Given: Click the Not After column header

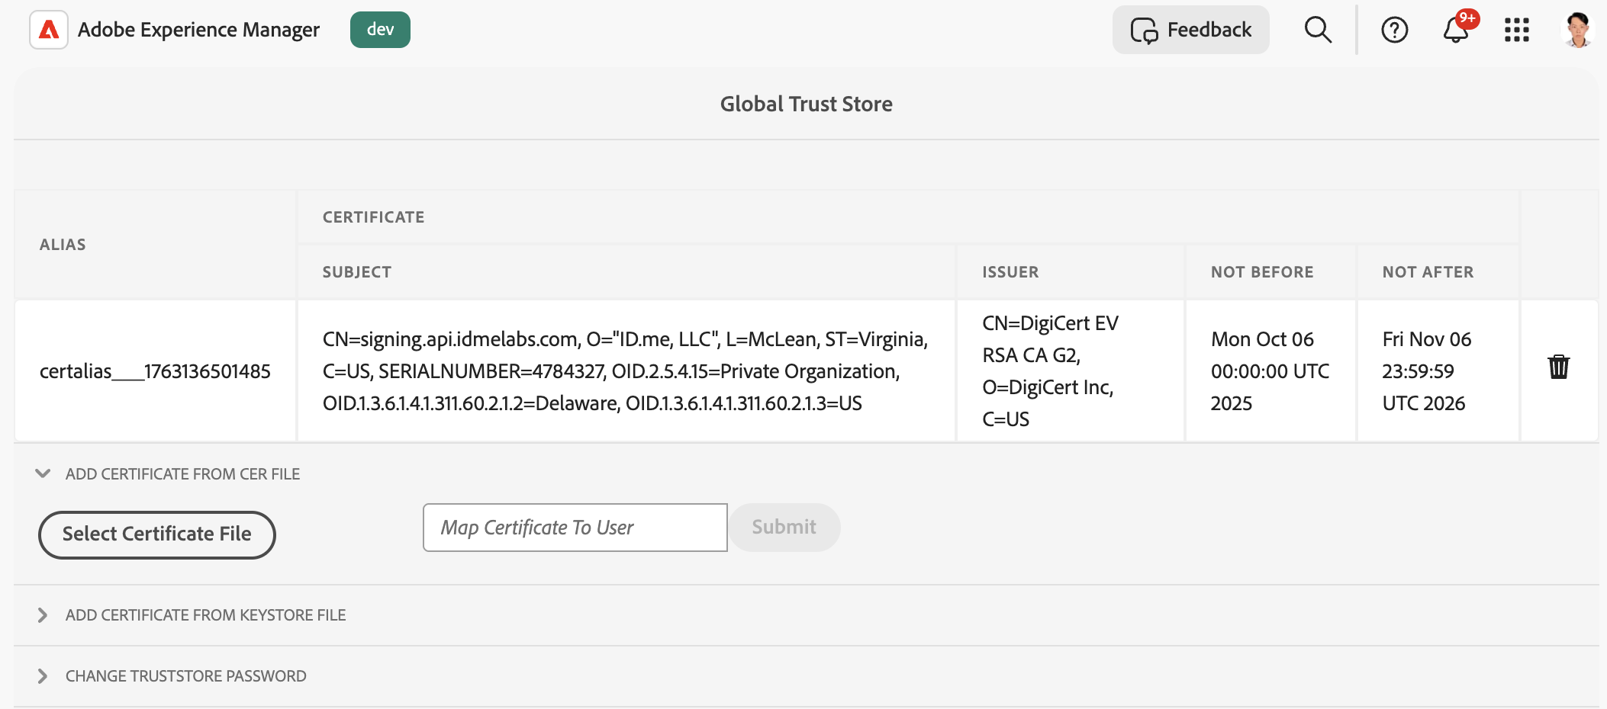Looking at the screenshot, I should point(1427,272).
